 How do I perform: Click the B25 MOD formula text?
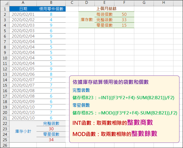point(125,113)
